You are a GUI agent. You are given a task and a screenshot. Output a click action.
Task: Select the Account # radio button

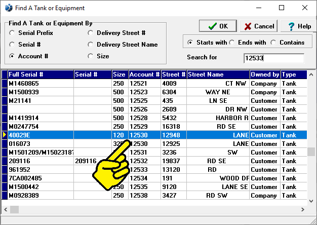coord(12,56)
